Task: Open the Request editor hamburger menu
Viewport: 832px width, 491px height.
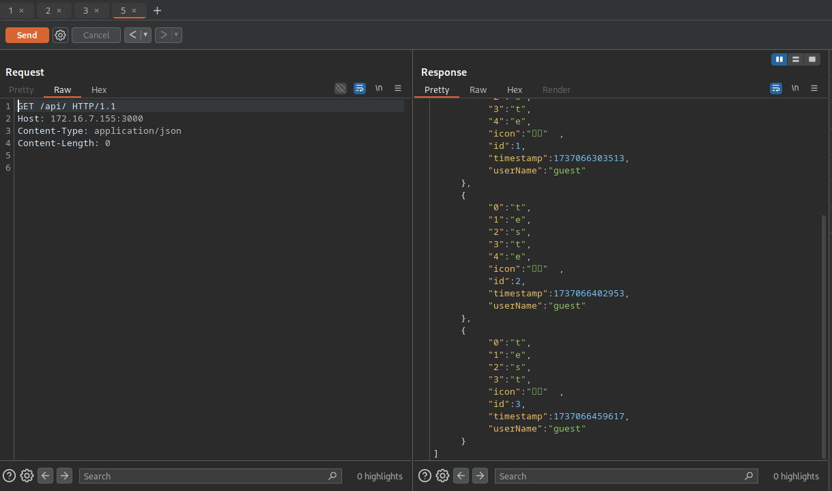Action: (398, 88)
